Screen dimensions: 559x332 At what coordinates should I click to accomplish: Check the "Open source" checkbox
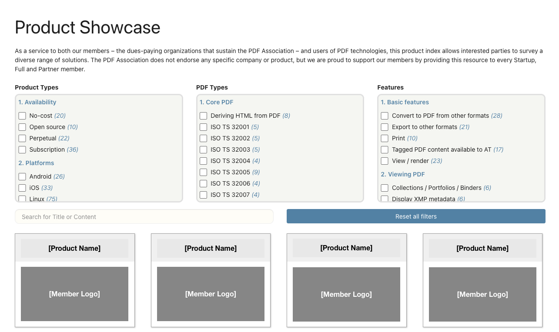[22, 127]
